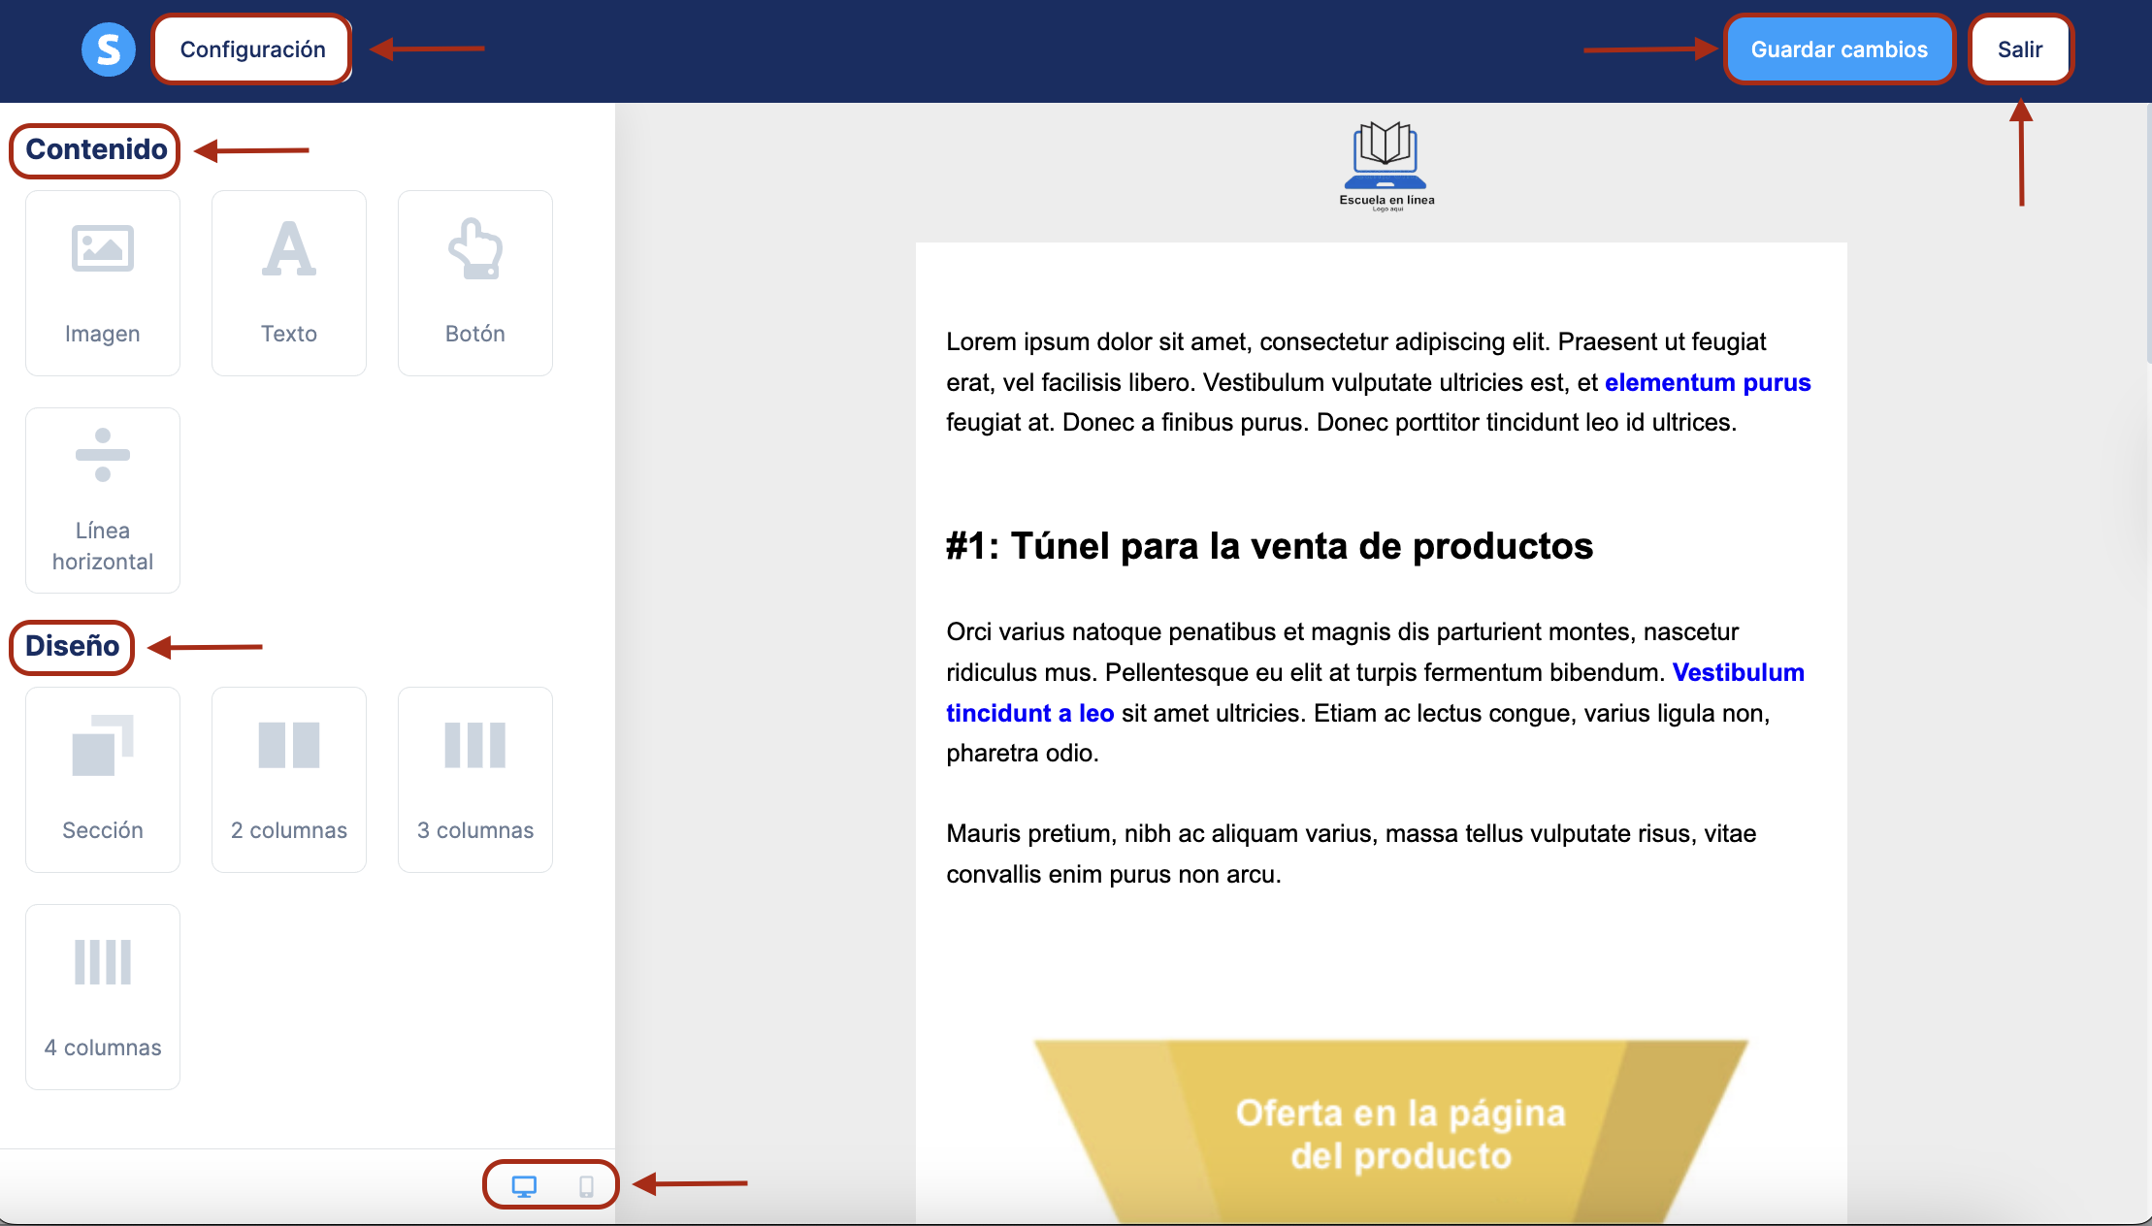Select the Sección layout block
The image size is (2152, 1226).
[103, 779]
